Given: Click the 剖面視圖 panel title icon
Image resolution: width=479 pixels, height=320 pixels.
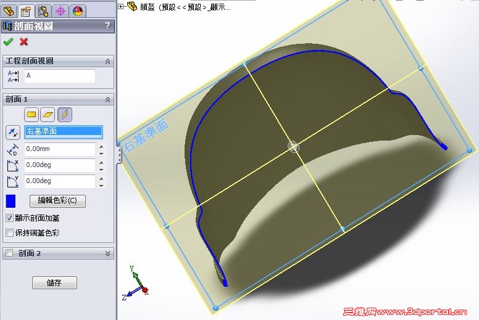Looking at the screenshot, I should (x=7, y=27).
